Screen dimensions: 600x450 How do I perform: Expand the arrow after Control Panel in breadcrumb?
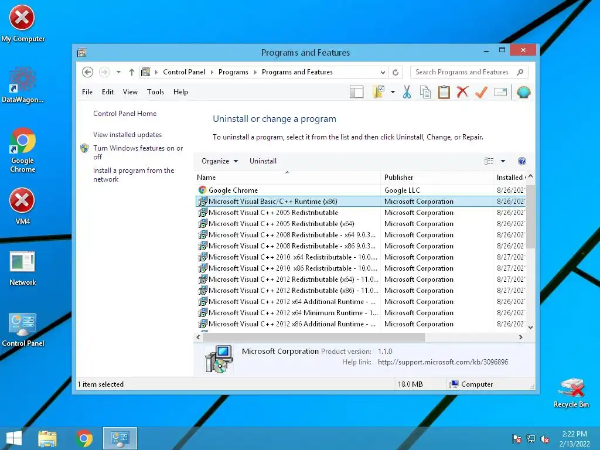pos(212,72)
